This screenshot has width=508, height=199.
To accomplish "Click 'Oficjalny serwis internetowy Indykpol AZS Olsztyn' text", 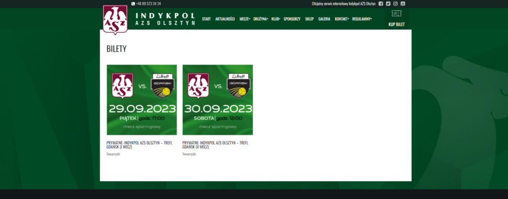I will pyautogui.click(x=344, y=4).
